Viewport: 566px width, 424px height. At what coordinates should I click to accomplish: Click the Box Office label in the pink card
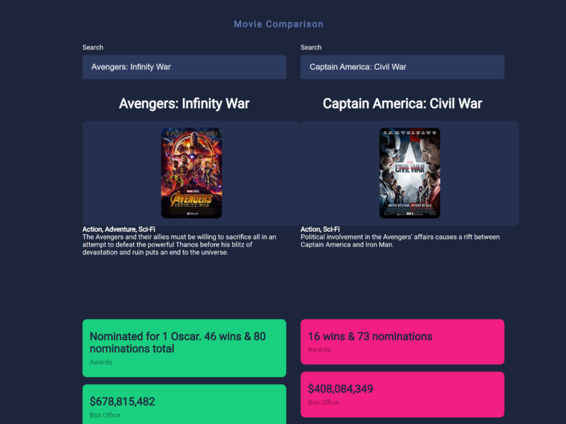click(323, 402)
